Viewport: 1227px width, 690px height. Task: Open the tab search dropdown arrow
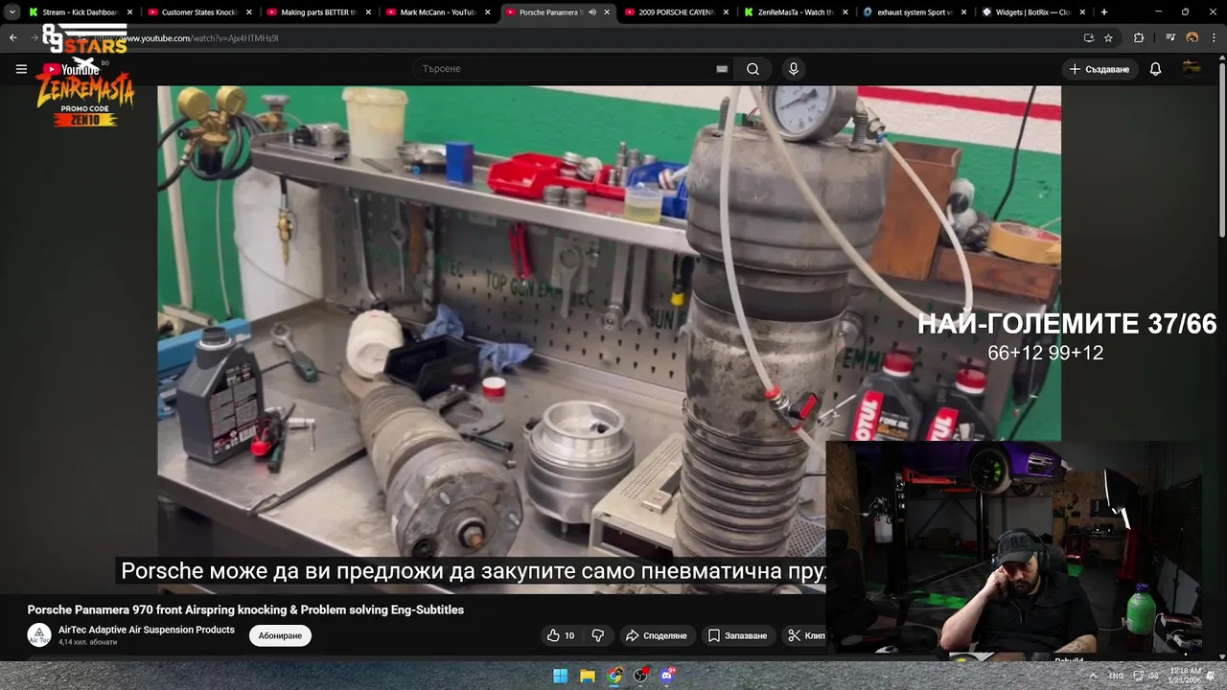click(12, 12)
